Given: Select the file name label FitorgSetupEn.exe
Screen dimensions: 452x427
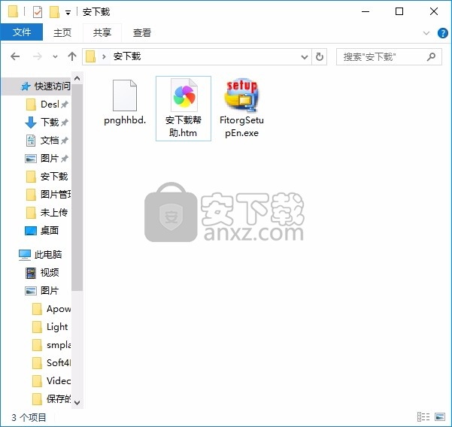Looking at the screenshot, I should (241, 126).
